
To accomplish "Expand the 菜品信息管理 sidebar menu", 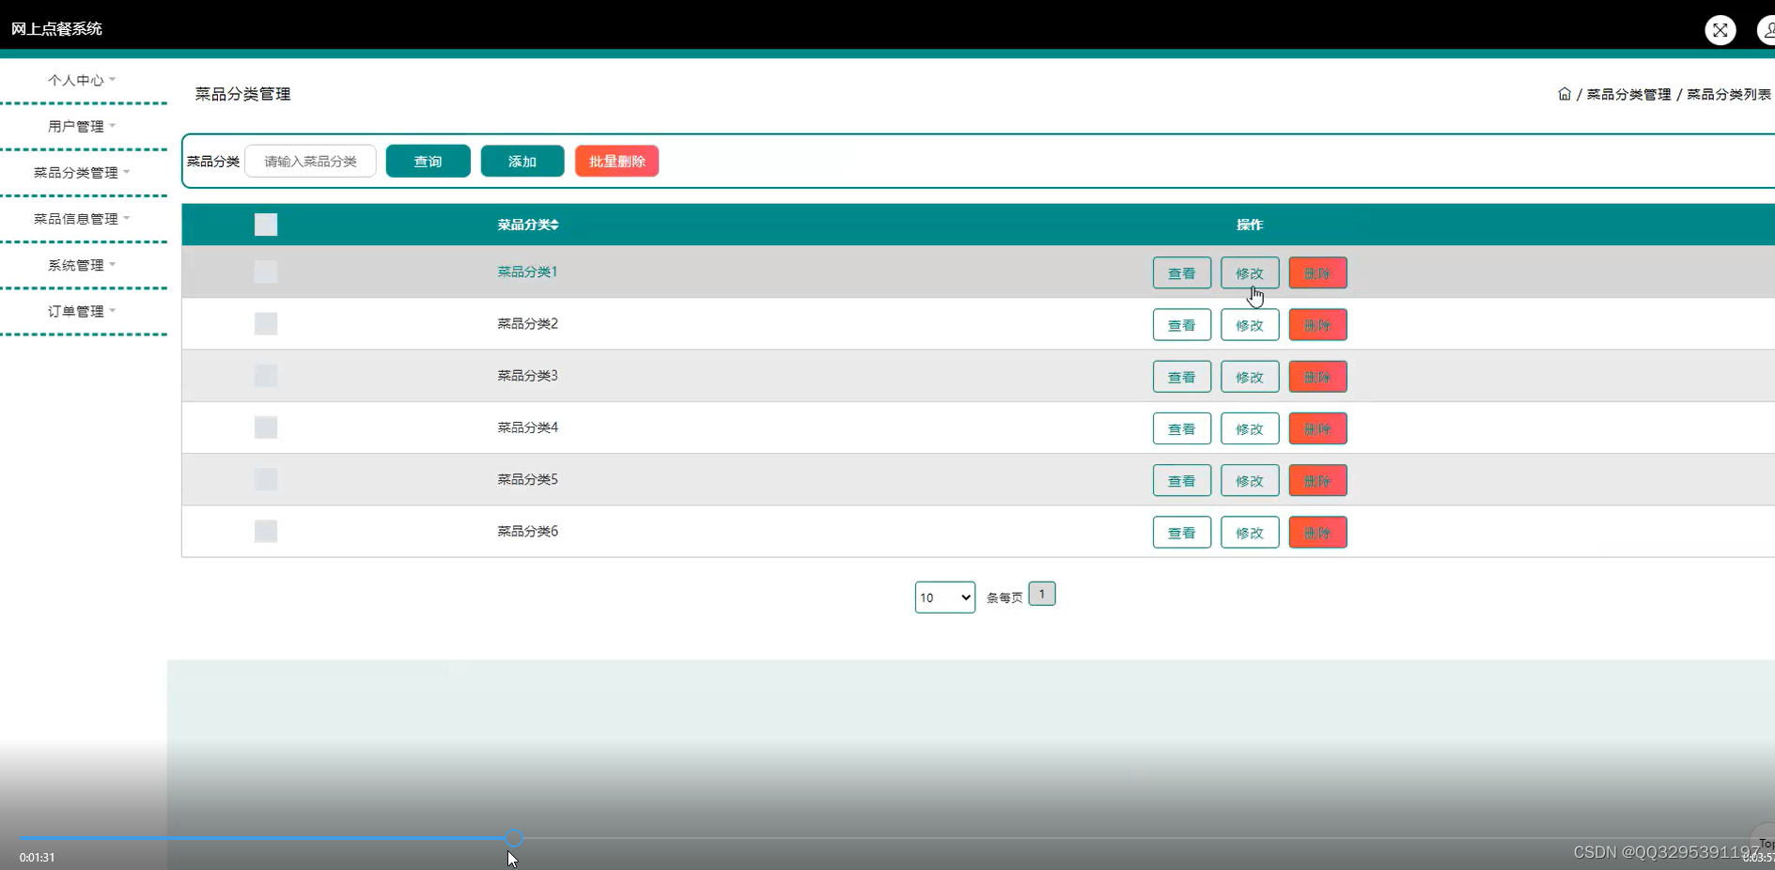I will [82, 218].
